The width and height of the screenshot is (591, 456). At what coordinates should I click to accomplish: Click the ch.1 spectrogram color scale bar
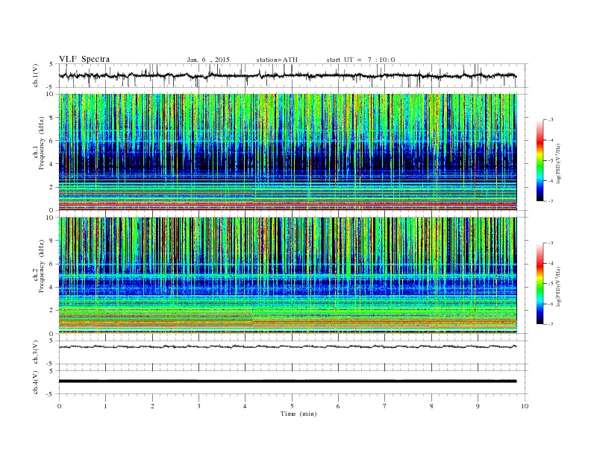tap(540, 160)
